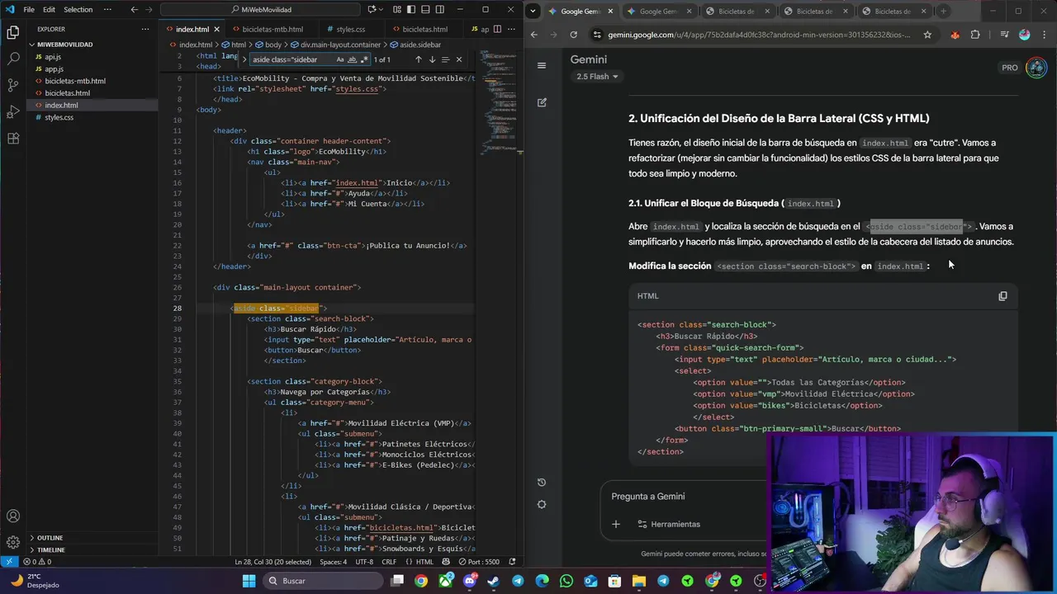Switch to styles.css editor tab
Viewport: 1057px width, 594px height.
[350, 29]
